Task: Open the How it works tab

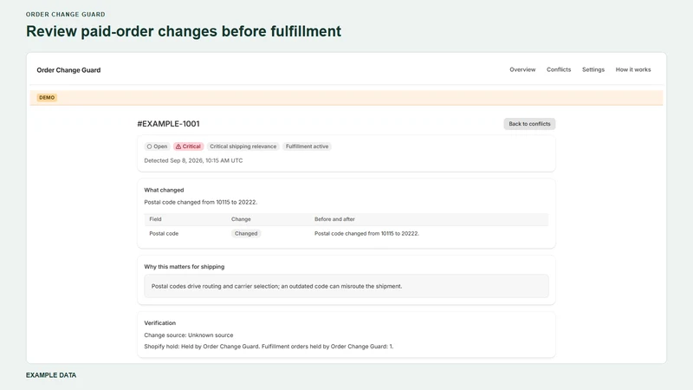Action: tap(633, 69)
